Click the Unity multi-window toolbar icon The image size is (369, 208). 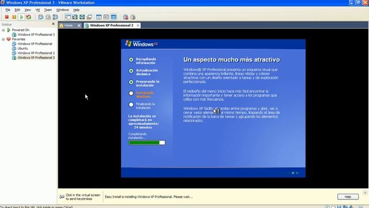pyautogui.click(x=89, y=17)
